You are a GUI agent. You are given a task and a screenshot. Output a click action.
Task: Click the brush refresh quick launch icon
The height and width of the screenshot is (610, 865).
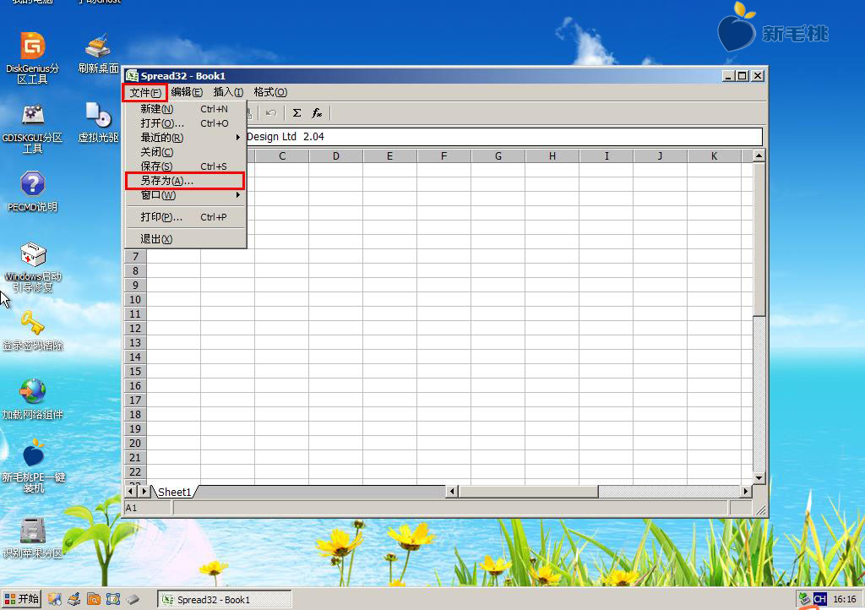point(74,599)
